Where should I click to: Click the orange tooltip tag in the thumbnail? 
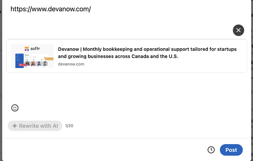point(49,59)
